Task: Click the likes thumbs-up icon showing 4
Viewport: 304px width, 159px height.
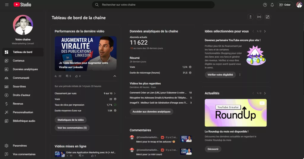Action: [77, 76]
